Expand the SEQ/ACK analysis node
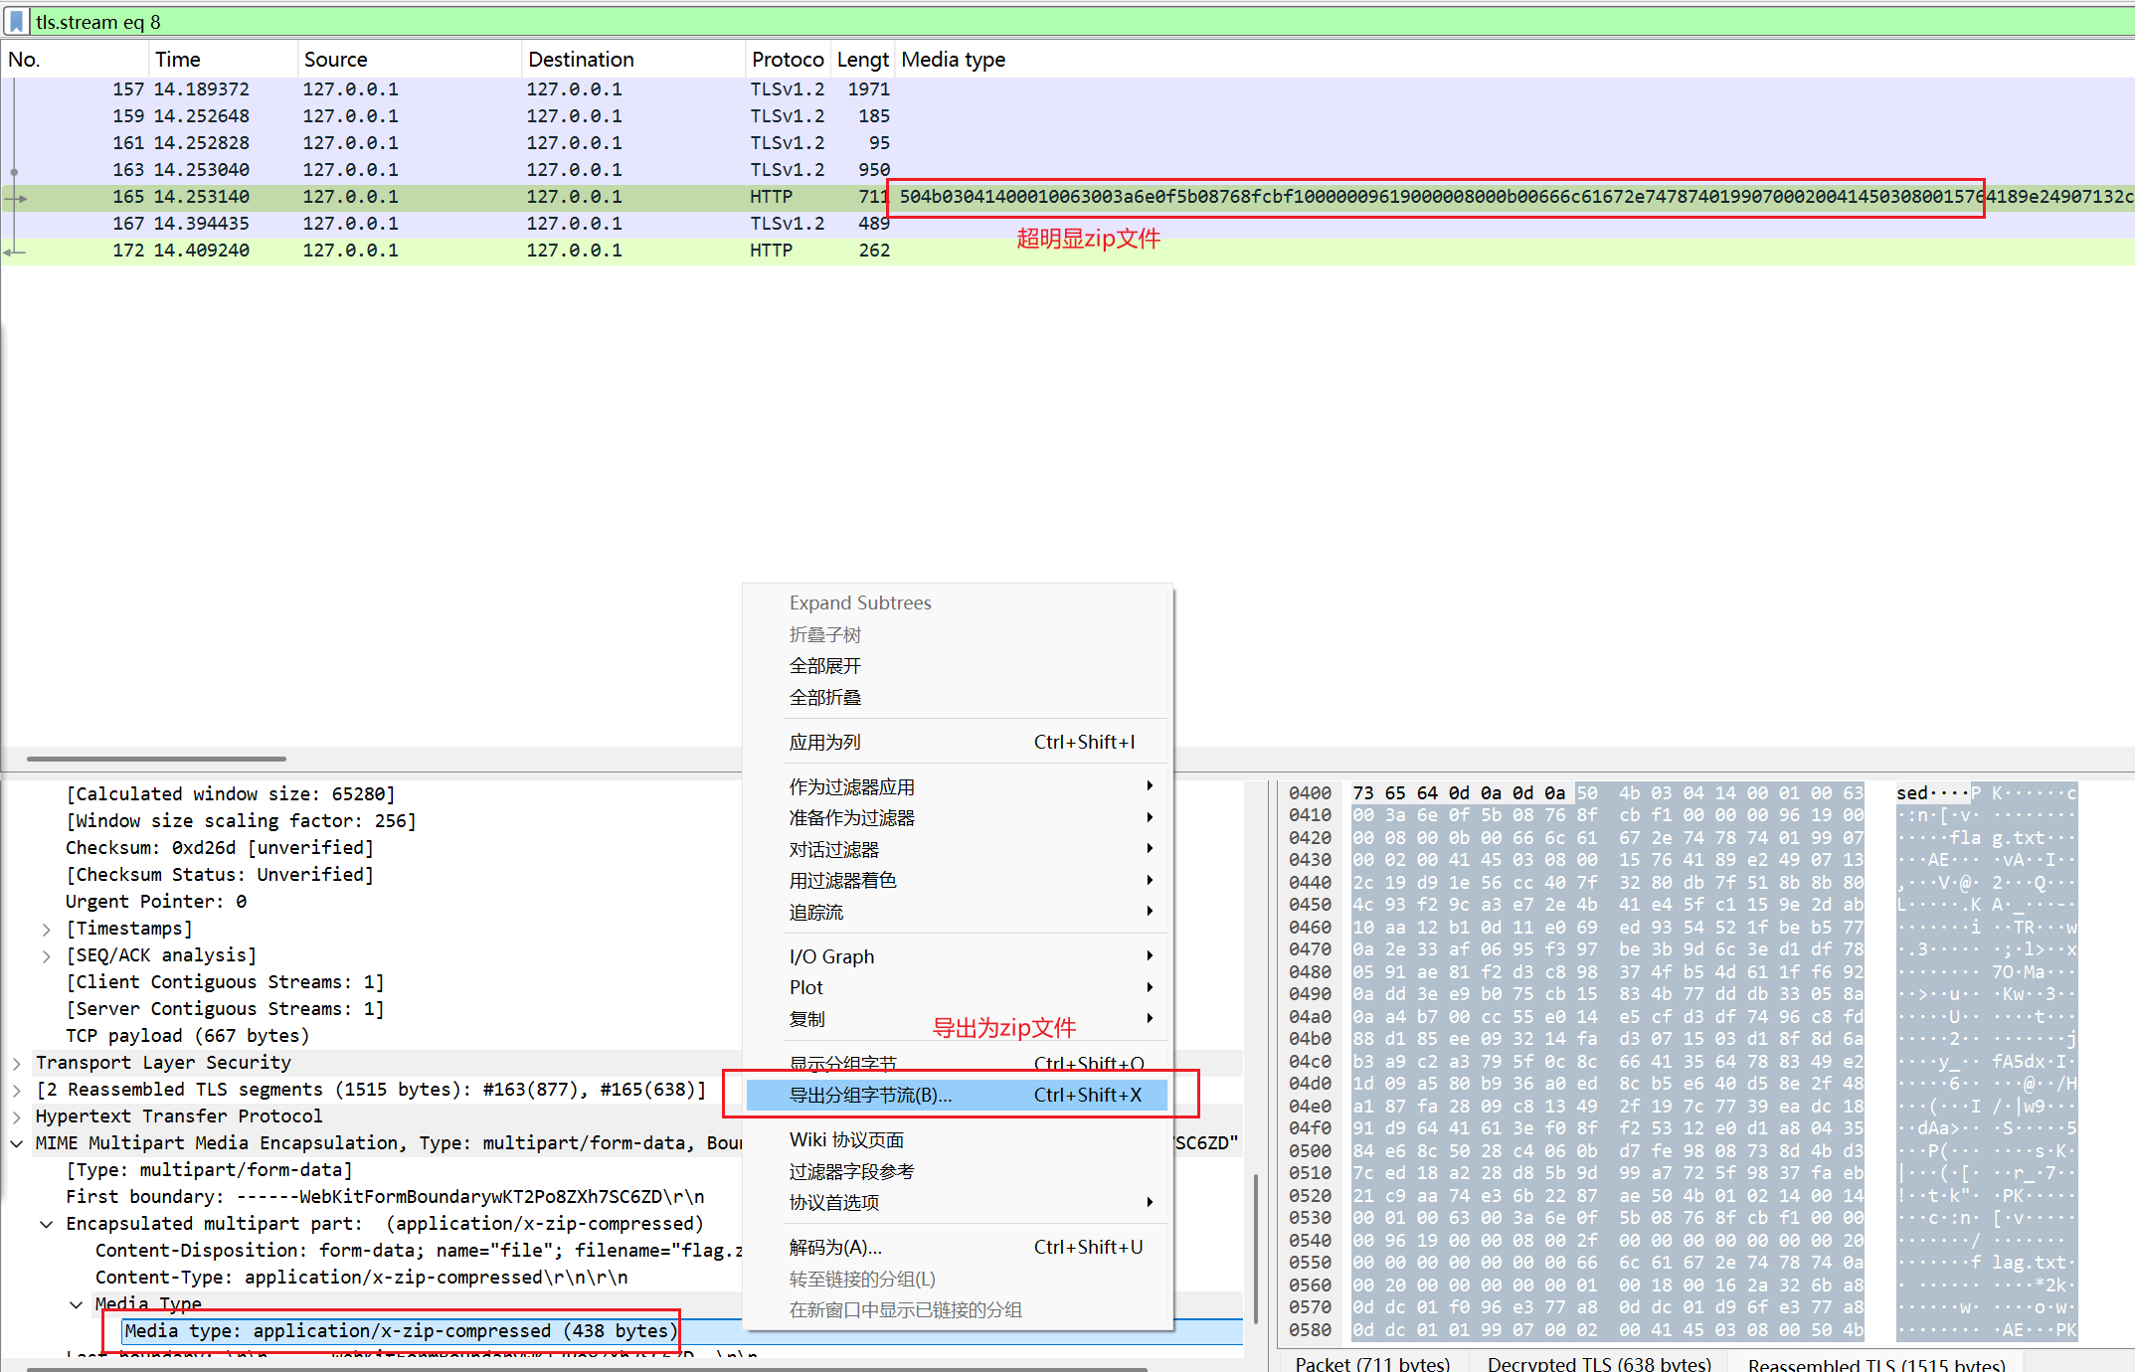 point(46,955)
